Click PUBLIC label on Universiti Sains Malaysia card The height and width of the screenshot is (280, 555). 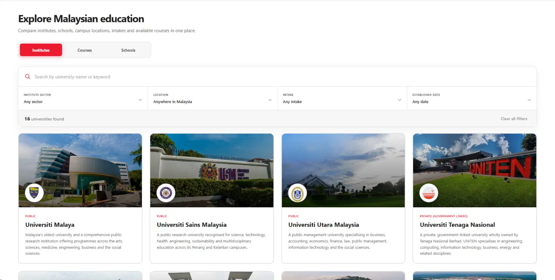[162, 216]
